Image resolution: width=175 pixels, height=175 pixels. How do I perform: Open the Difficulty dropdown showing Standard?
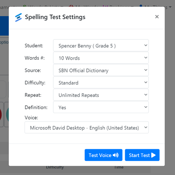[x=101, y=82]
